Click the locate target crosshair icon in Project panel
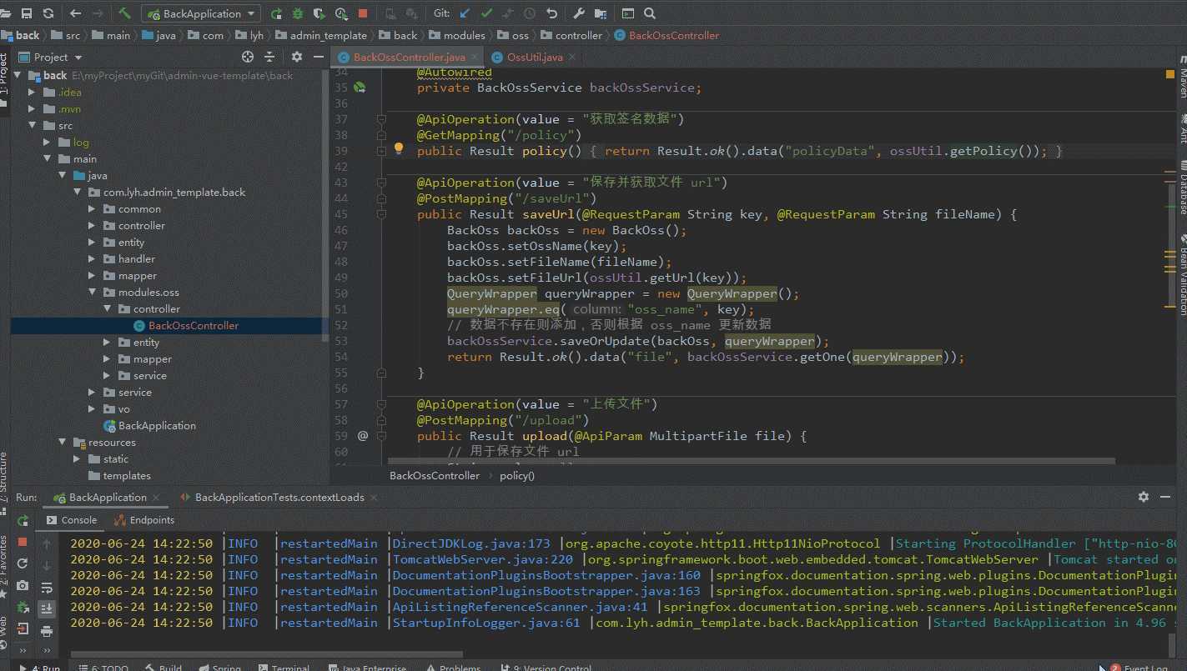Image resolution: width=1187 pixels, height=671 pixels. [247, 57]
